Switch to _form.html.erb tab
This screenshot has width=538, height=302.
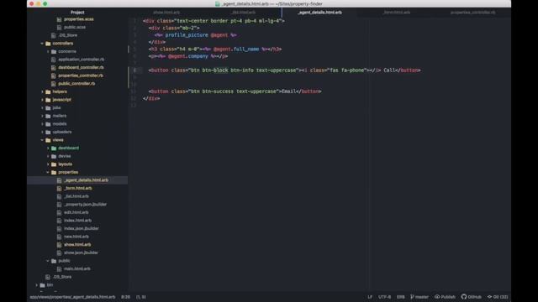[x=396, y=13]
